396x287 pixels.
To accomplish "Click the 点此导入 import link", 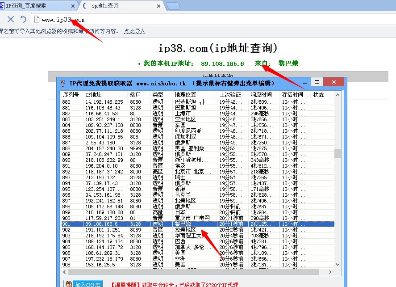I will pyautogui.click(x=134, y=31).
